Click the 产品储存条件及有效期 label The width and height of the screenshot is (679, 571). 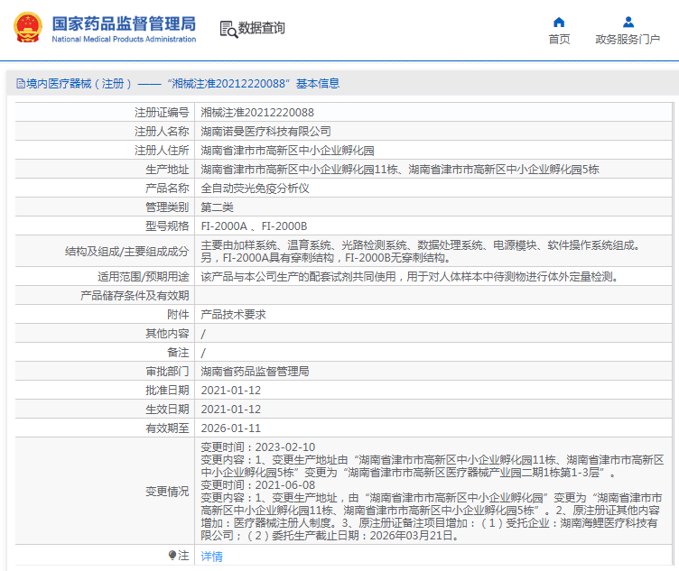click(135, 296)
